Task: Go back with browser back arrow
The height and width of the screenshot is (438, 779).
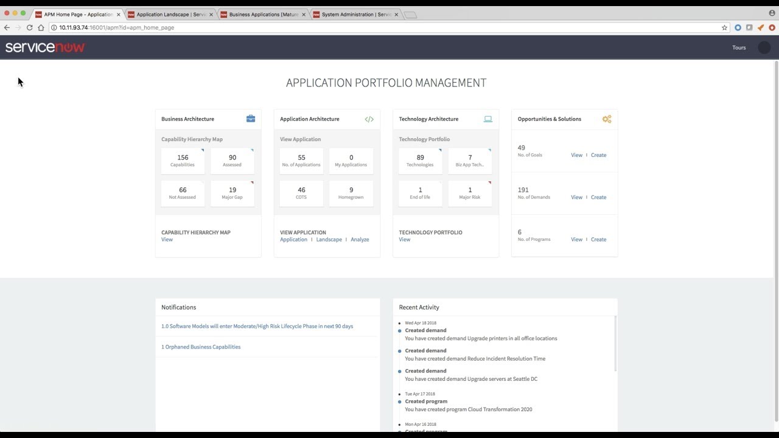Action: (x=7, y=27)
